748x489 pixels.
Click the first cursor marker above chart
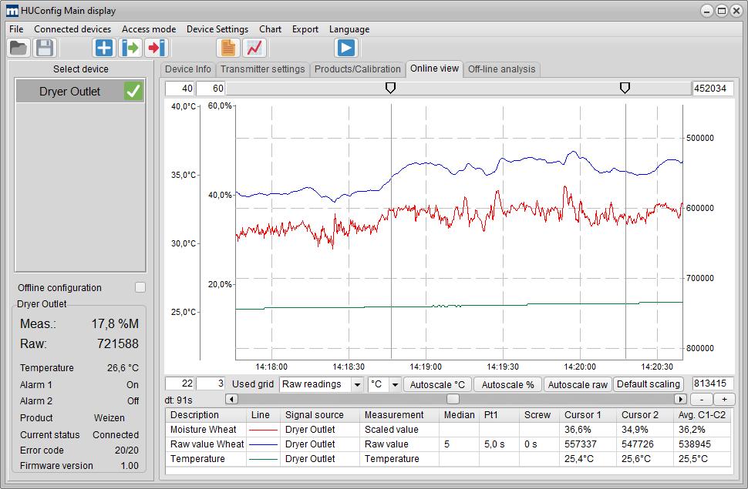coord(390,89)
